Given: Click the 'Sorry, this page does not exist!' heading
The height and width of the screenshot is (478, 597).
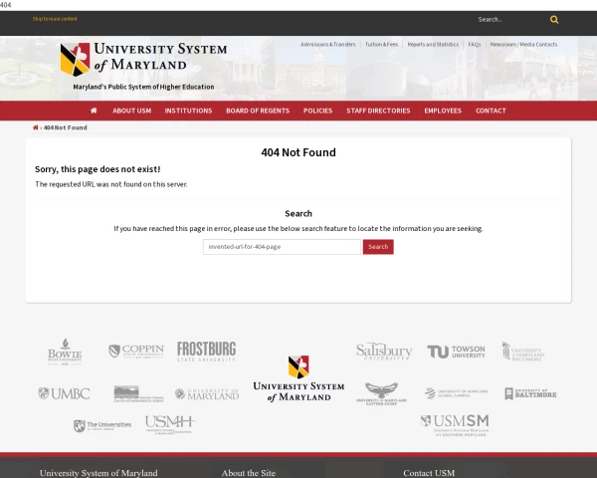Looking at the screenshot, I should coord(98,169).
